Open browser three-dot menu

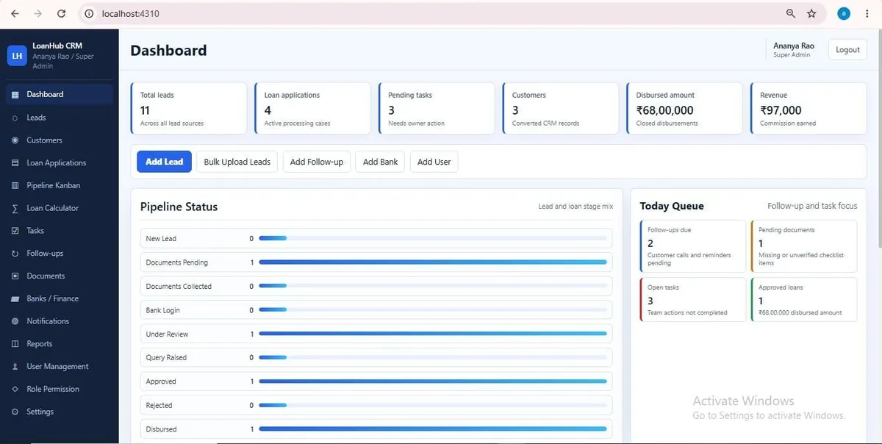[869, 13]
